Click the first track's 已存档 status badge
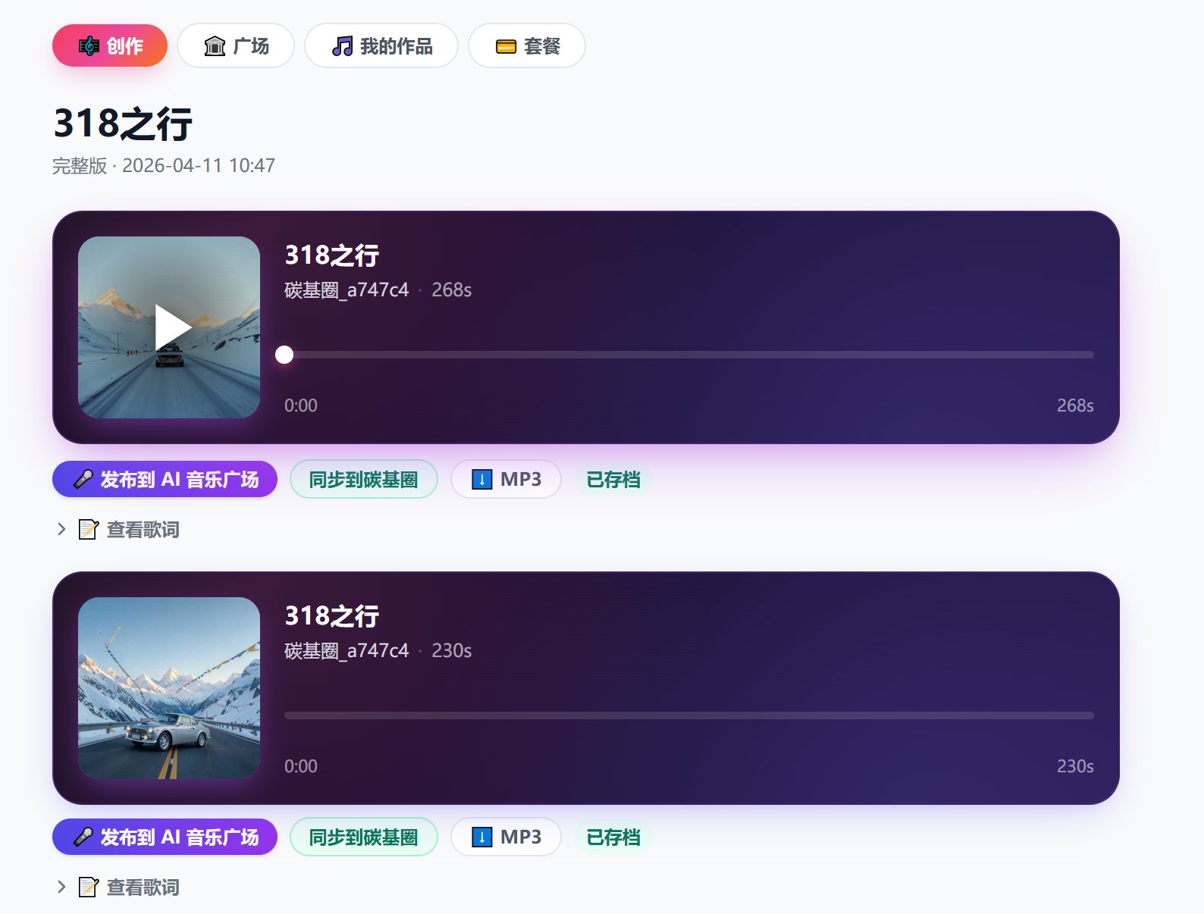Screen dimensions: 1204x914 [x=613, y=480]
